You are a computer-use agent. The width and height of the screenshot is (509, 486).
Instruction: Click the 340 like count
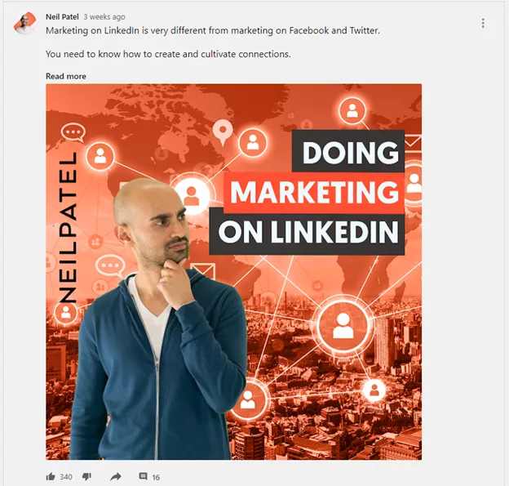(66, 477)
